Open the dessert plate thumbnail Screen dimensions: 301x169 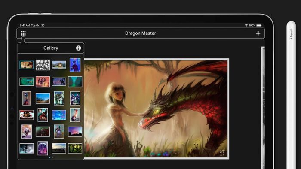tap(27, 115)
